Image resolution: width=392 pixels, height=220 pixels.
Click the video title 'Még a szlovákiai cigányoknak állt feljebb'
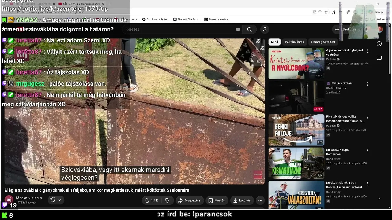click(97, 190)
